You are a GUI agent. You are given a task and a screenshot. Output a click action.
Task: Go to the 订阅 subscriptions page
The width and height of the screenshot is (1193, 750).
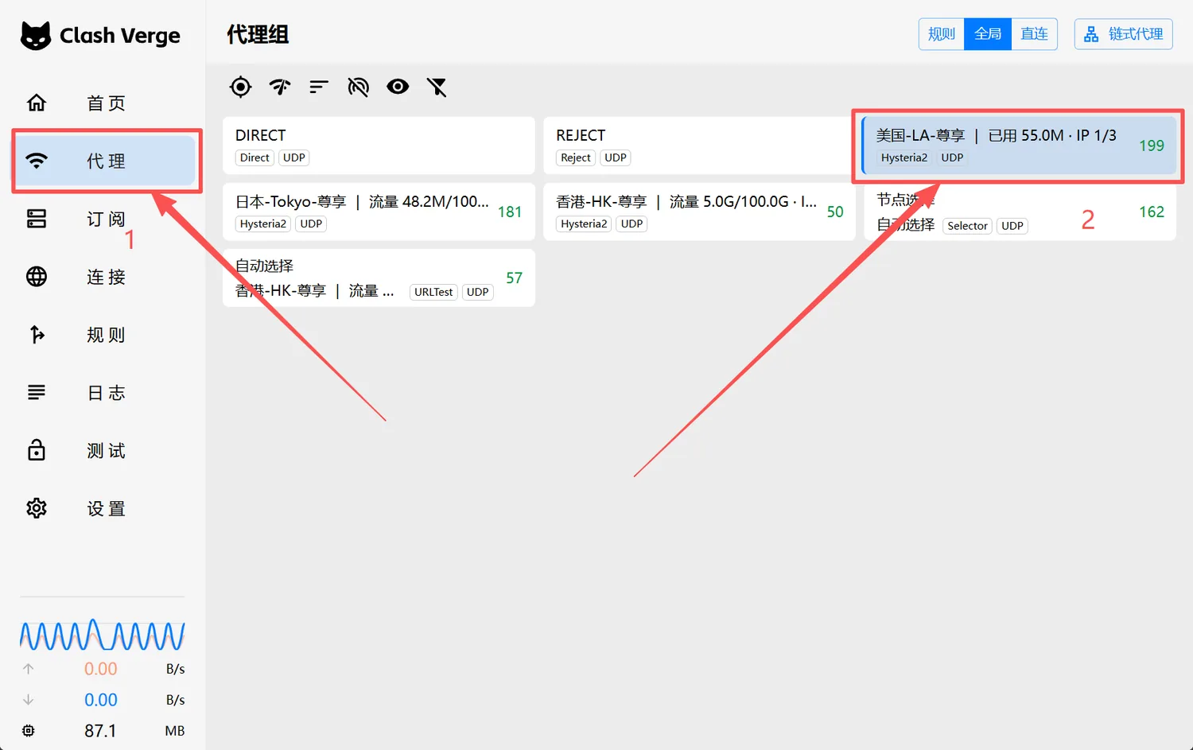[x=105, y=219]
